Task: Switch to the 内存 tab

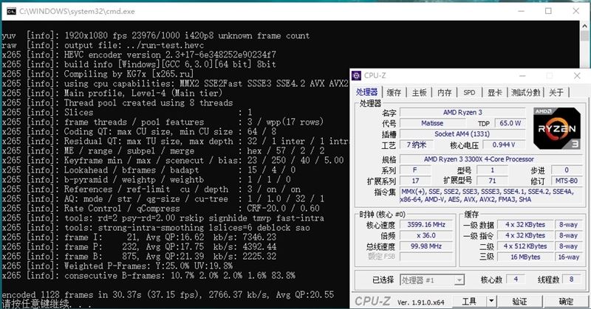Action: 445,92
